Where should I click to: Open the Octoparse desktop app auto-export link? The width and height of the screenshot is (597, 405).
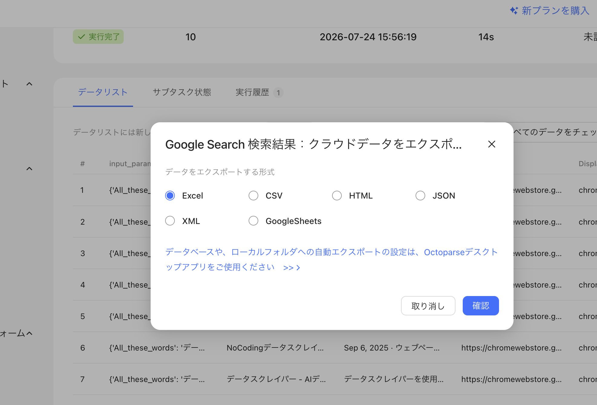pos(331,259)
